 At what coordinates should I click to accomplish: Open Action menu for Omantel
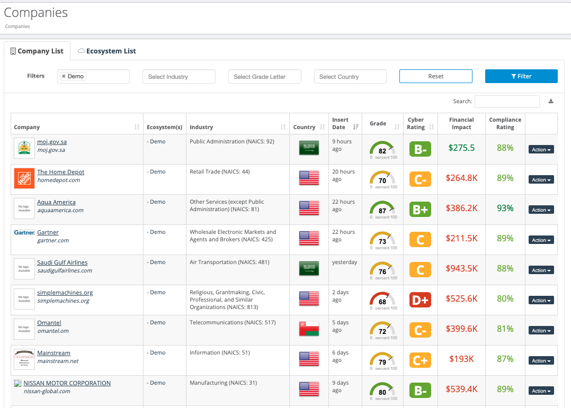click(541, 331)
